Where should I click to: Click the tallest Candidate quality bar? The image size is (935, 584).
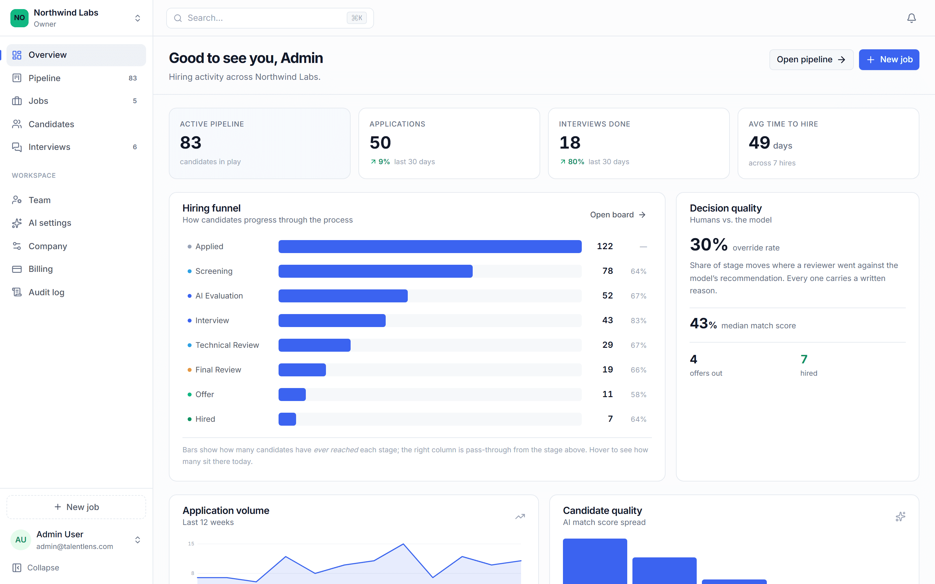pyautogui.click(x=595, y=561)
